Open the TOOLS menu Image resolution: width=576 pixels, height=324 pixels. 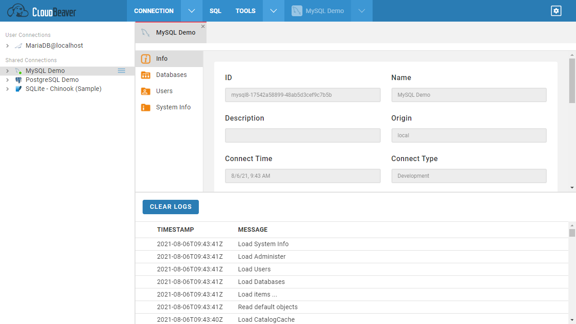tap(246, 11)
